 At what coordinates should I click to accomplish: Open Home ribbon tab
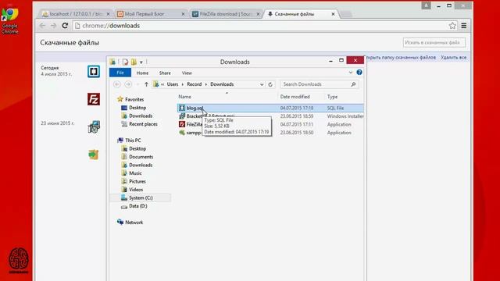[x=142, y=73]
